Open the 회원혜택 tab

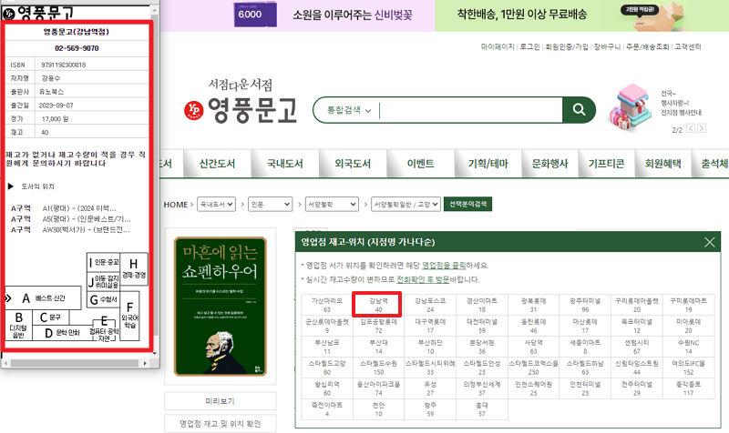coord(663,164)
